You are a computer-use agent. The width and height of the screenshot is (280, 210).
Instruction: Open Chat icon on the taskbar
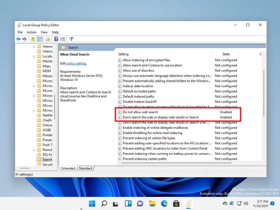[x=140, y=203]
